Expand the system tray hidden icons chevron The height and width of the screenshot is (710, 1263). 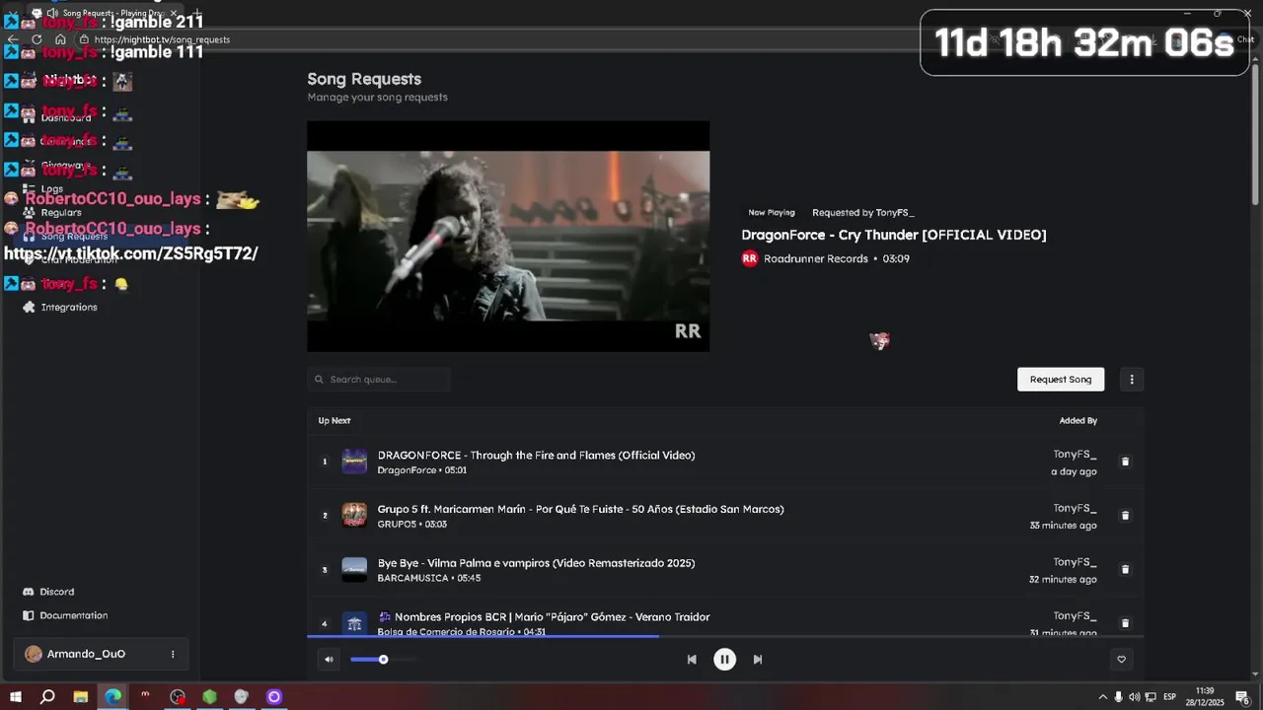point(1102,697)
